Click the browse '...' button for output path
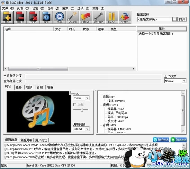The height and width of the screenshot is (169, 190). point(174,19)
